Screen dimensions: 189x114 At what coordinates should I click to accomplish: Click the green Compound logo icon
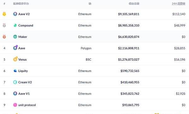pyautogui.click(x=15, y=25)
